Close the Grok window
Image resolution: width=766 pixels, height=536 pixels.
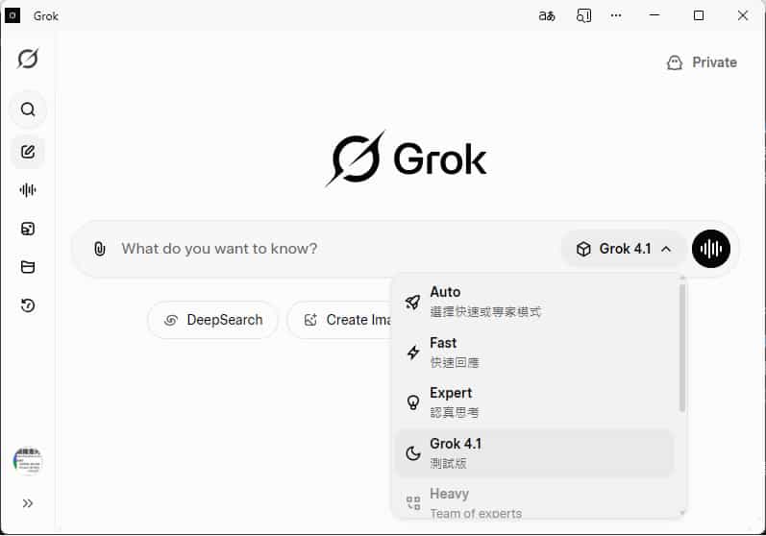pos(743,15)
